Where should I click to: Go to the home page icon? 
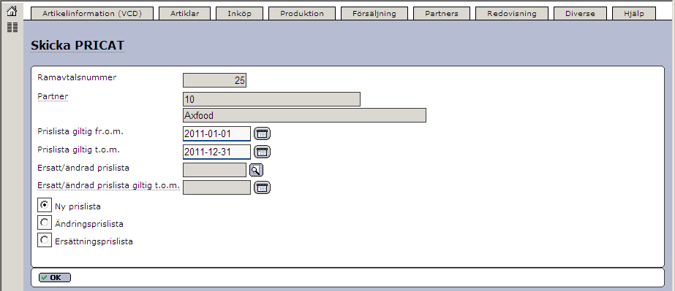(12, 11)
